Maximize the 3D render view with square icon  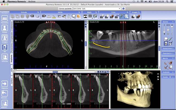158,74
